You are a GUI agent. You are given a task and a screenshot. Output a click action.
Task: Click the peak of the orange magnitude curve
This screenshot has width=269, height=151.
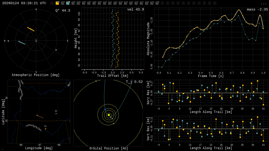click(x=239, y=10)
